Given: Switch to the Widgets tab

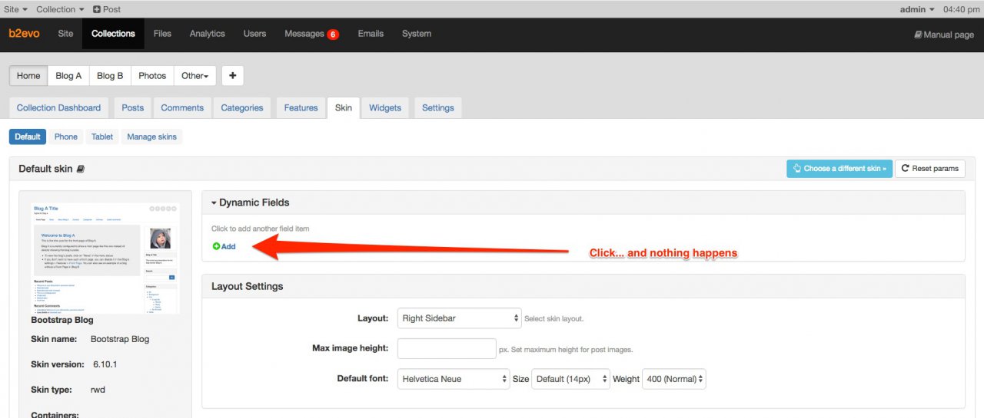Looking at the screenshot, I should (385, 108).
